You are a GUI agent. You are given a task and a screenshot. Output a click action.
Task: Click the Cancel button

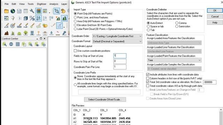pyautogui.click(x=215, y=17)
